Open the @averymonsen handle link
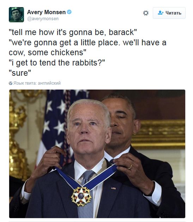Screen dimensions: 193x222 pyautogui.click(x=43, y=19)
